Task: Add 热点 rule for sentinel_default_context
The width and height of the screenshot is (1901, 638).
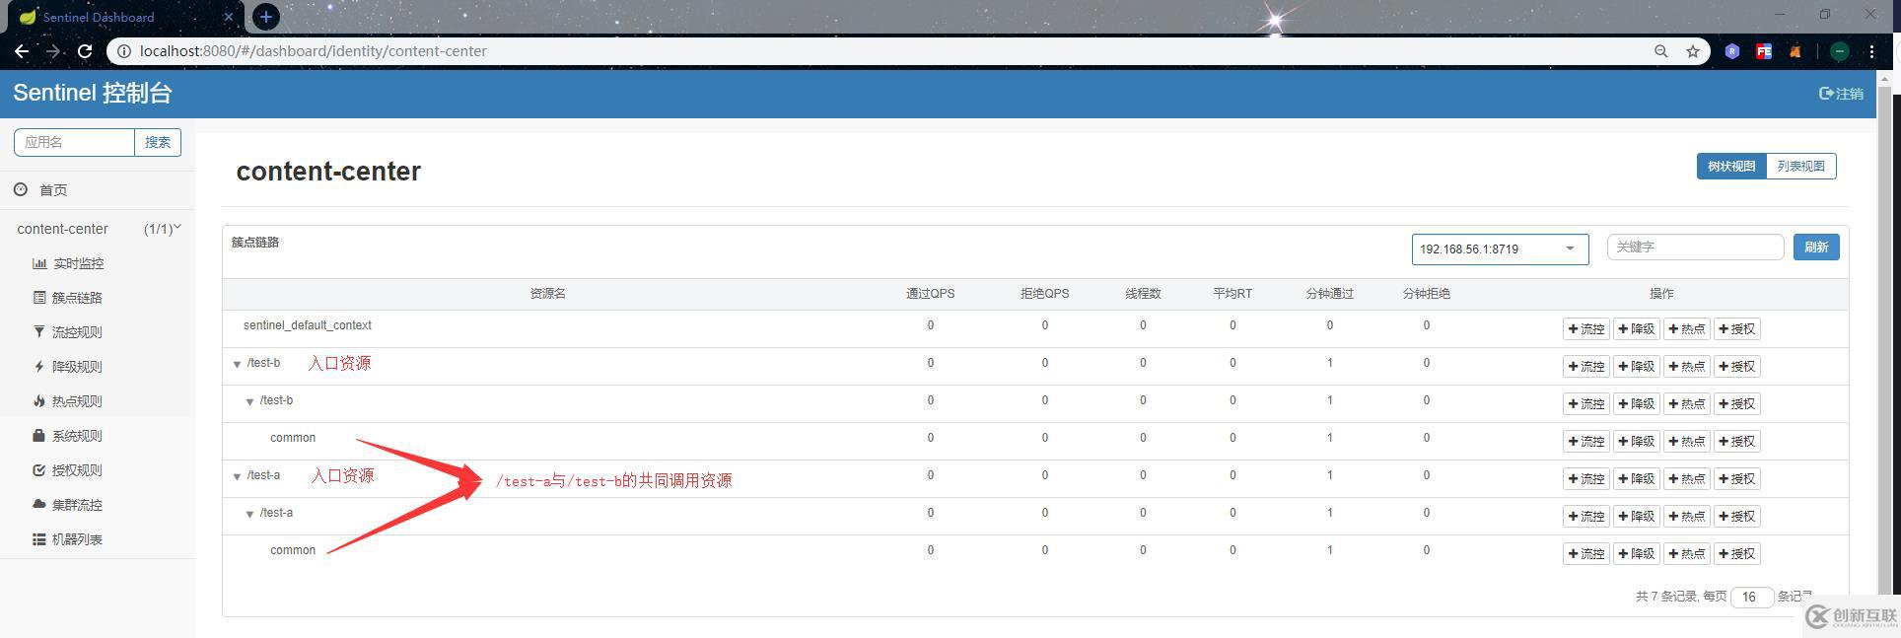Action: click(1687, 329)
